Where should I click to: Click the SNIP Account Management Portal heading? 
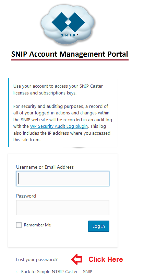tap(70, 54)
